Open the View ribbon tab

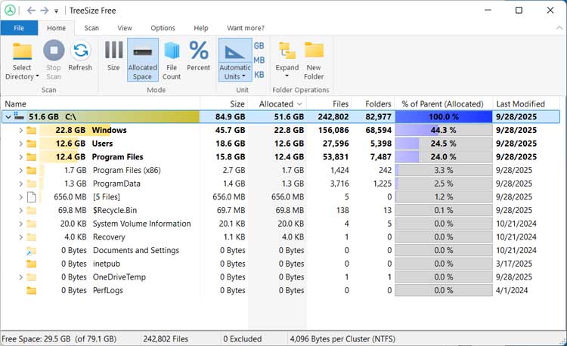click(x=125, y=28)
